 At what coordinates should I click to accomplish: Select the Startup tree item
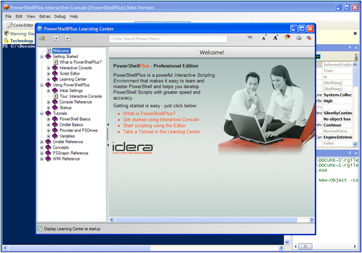[x=66, y=108]
